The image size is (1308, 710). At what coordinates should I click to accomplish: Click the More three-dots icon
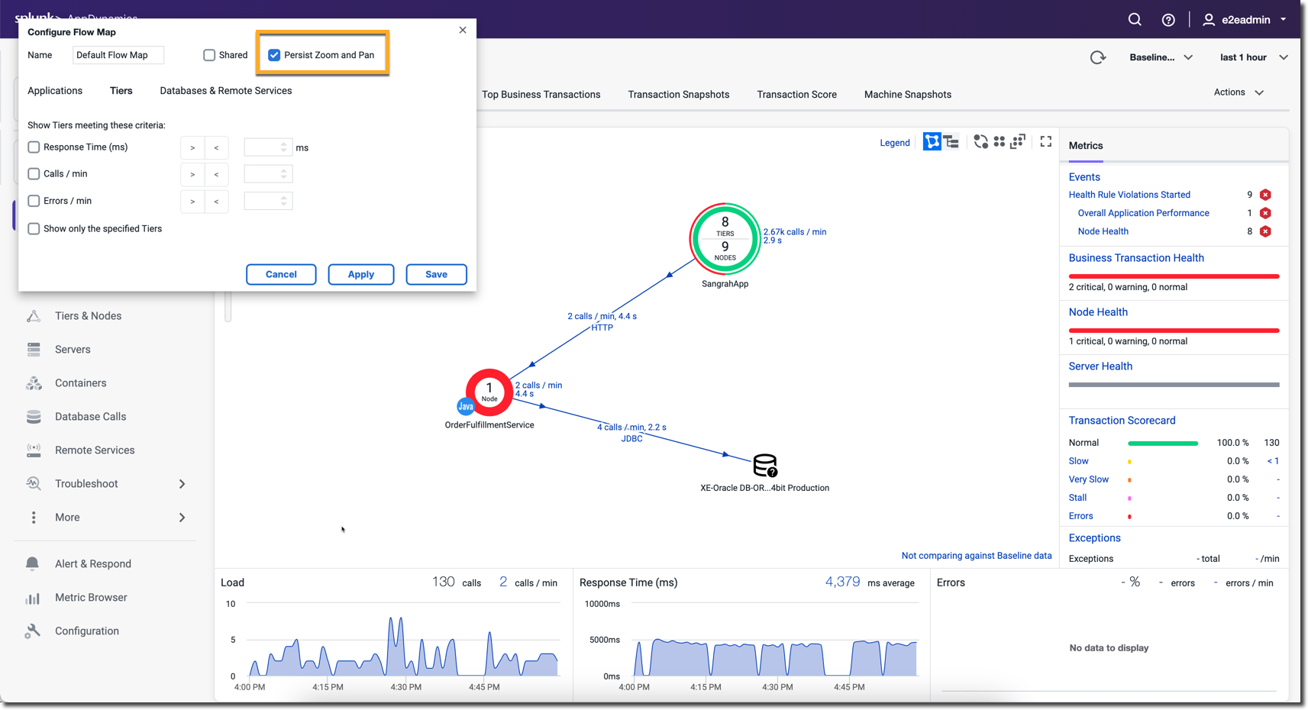(34, 518)
